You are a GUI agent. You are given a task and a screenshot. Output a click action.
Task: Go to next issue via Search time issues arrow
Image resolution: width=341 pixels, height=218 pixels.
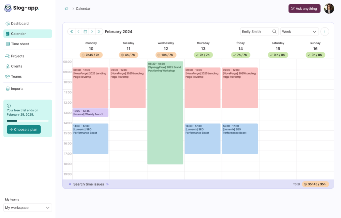click(108, 184)
